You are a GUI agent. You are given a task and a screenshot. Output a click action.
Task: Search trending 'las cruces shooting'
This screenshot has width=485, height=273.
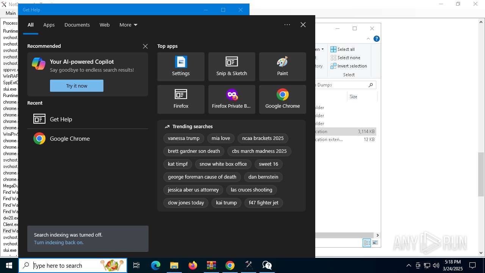pyautogui.click(x=252, y=190)
